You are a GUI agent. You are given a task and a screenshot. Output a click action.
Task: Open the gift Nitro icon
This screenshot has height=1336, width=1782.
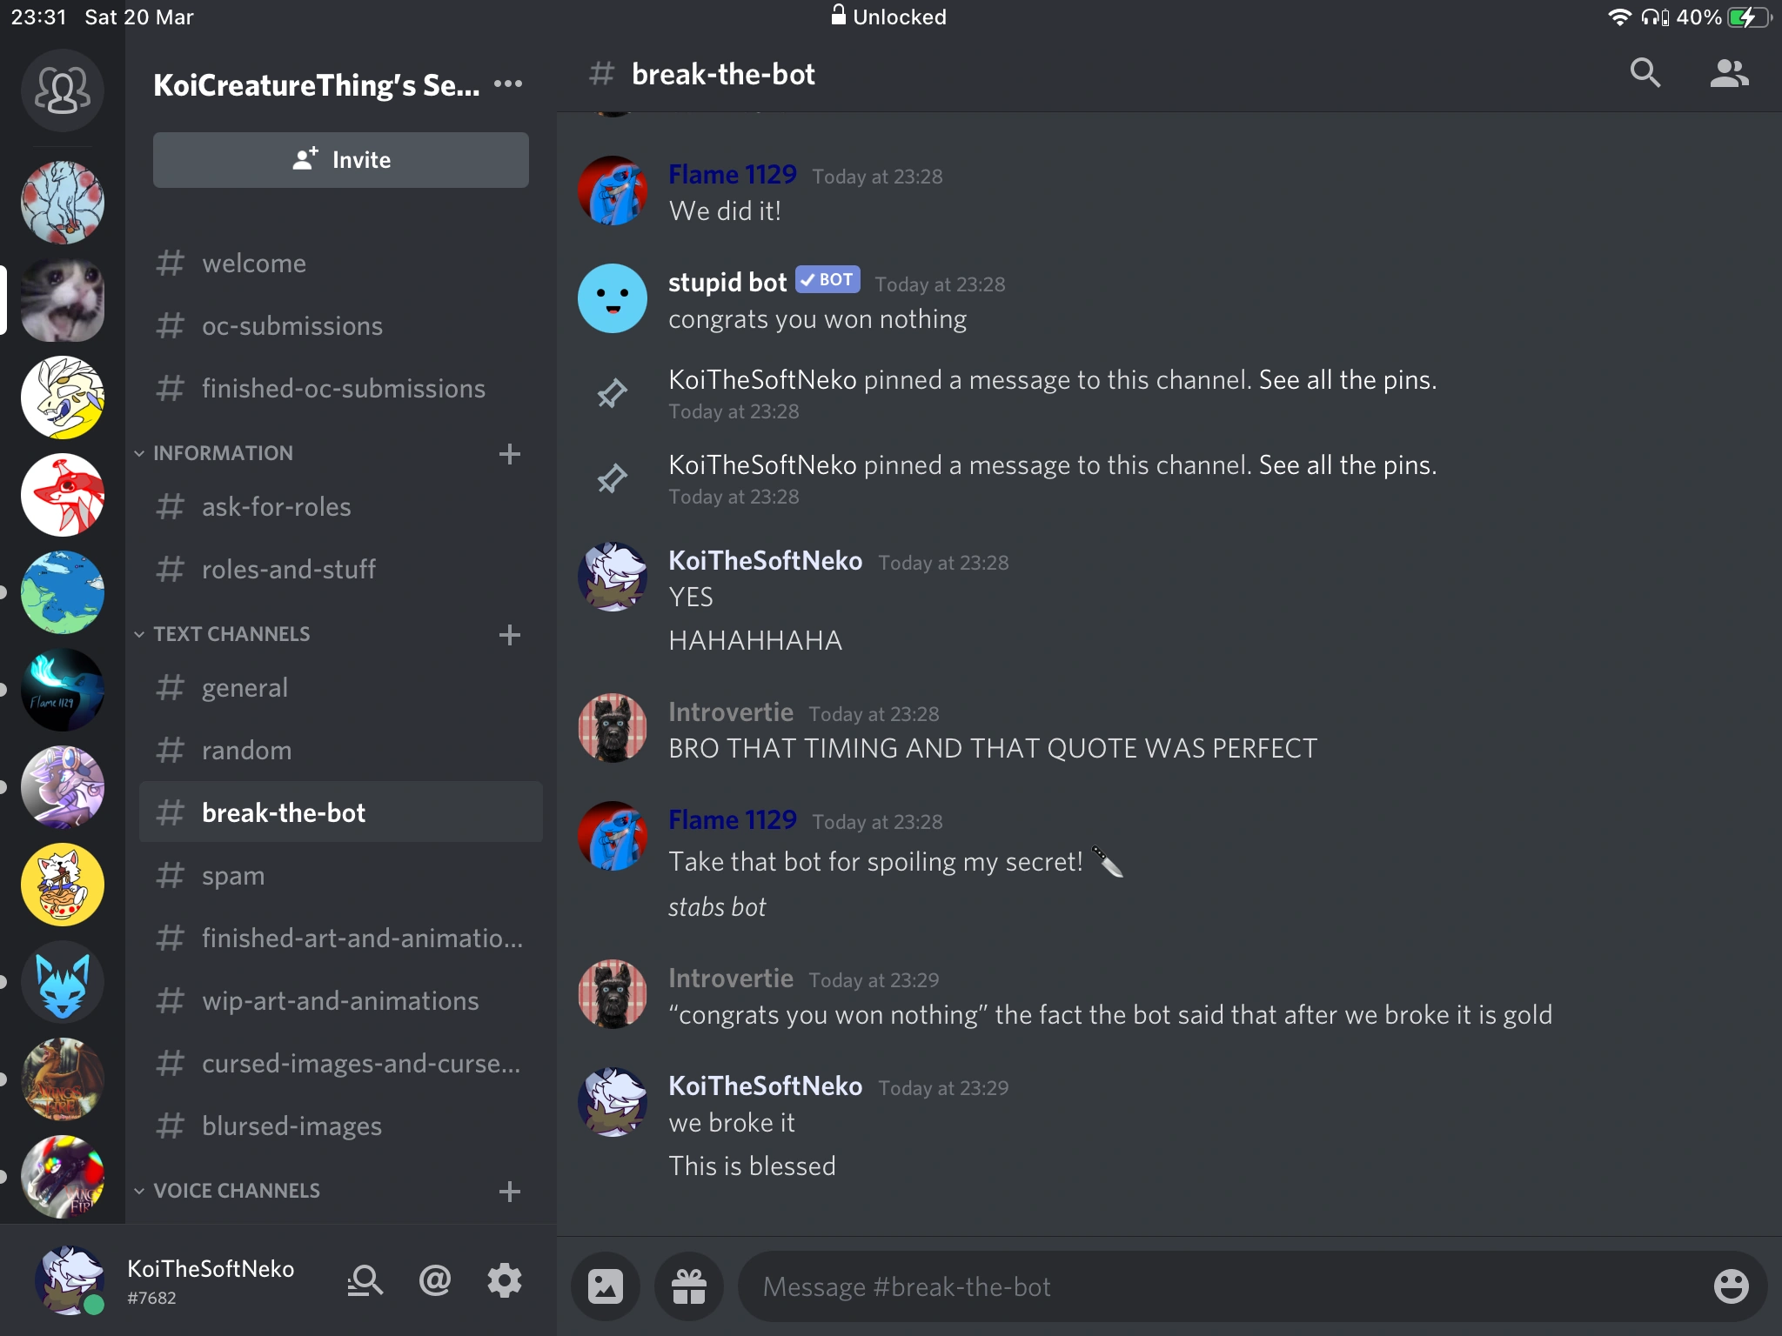(x=689, y=1286)
